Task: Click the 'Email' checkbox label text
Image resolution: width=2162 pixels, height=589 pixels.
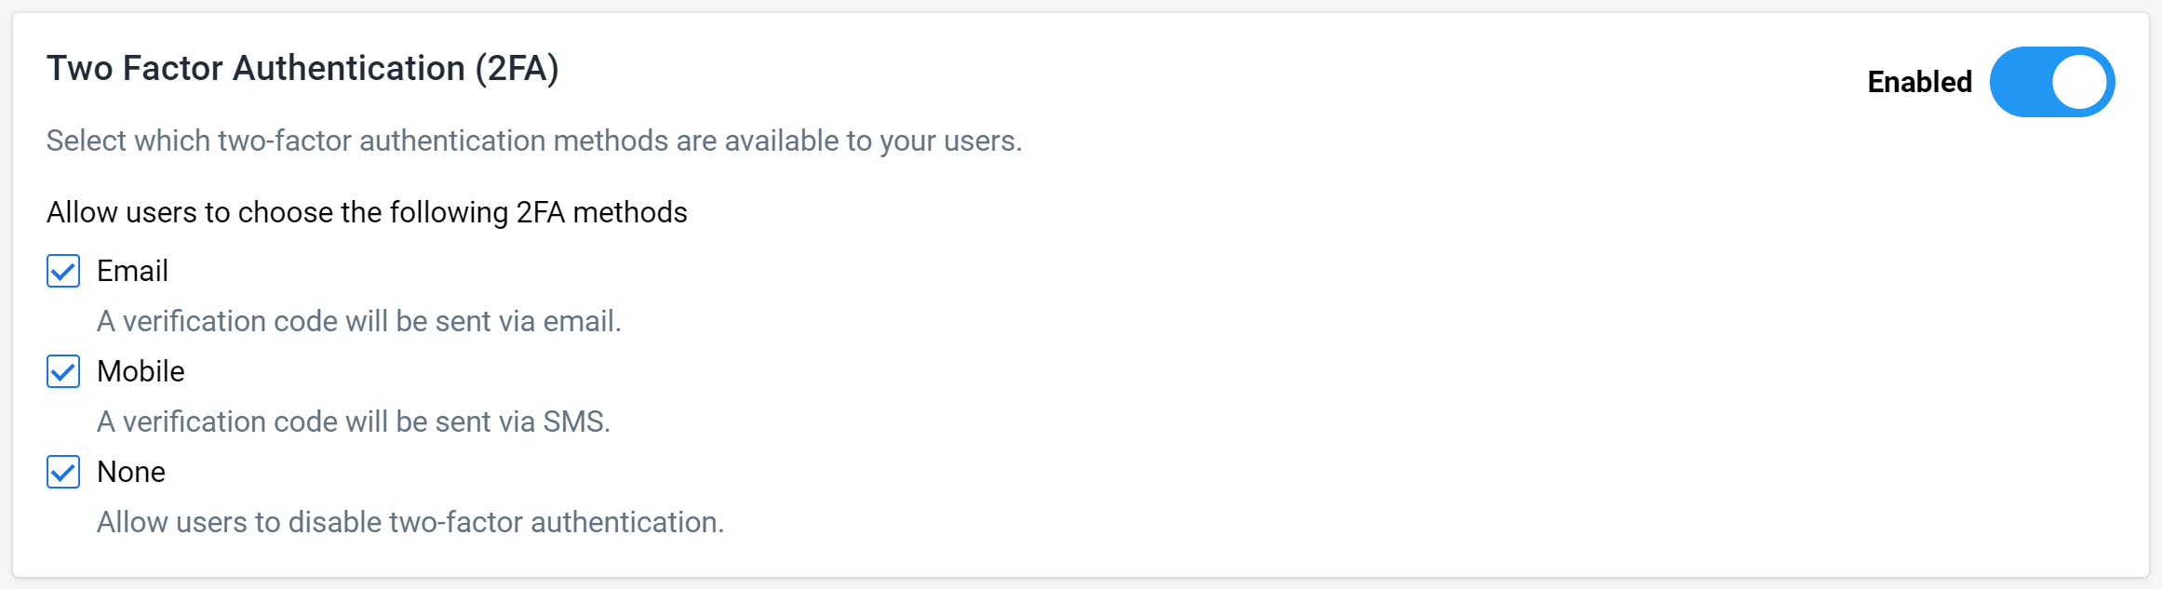Action: point(132,271)
